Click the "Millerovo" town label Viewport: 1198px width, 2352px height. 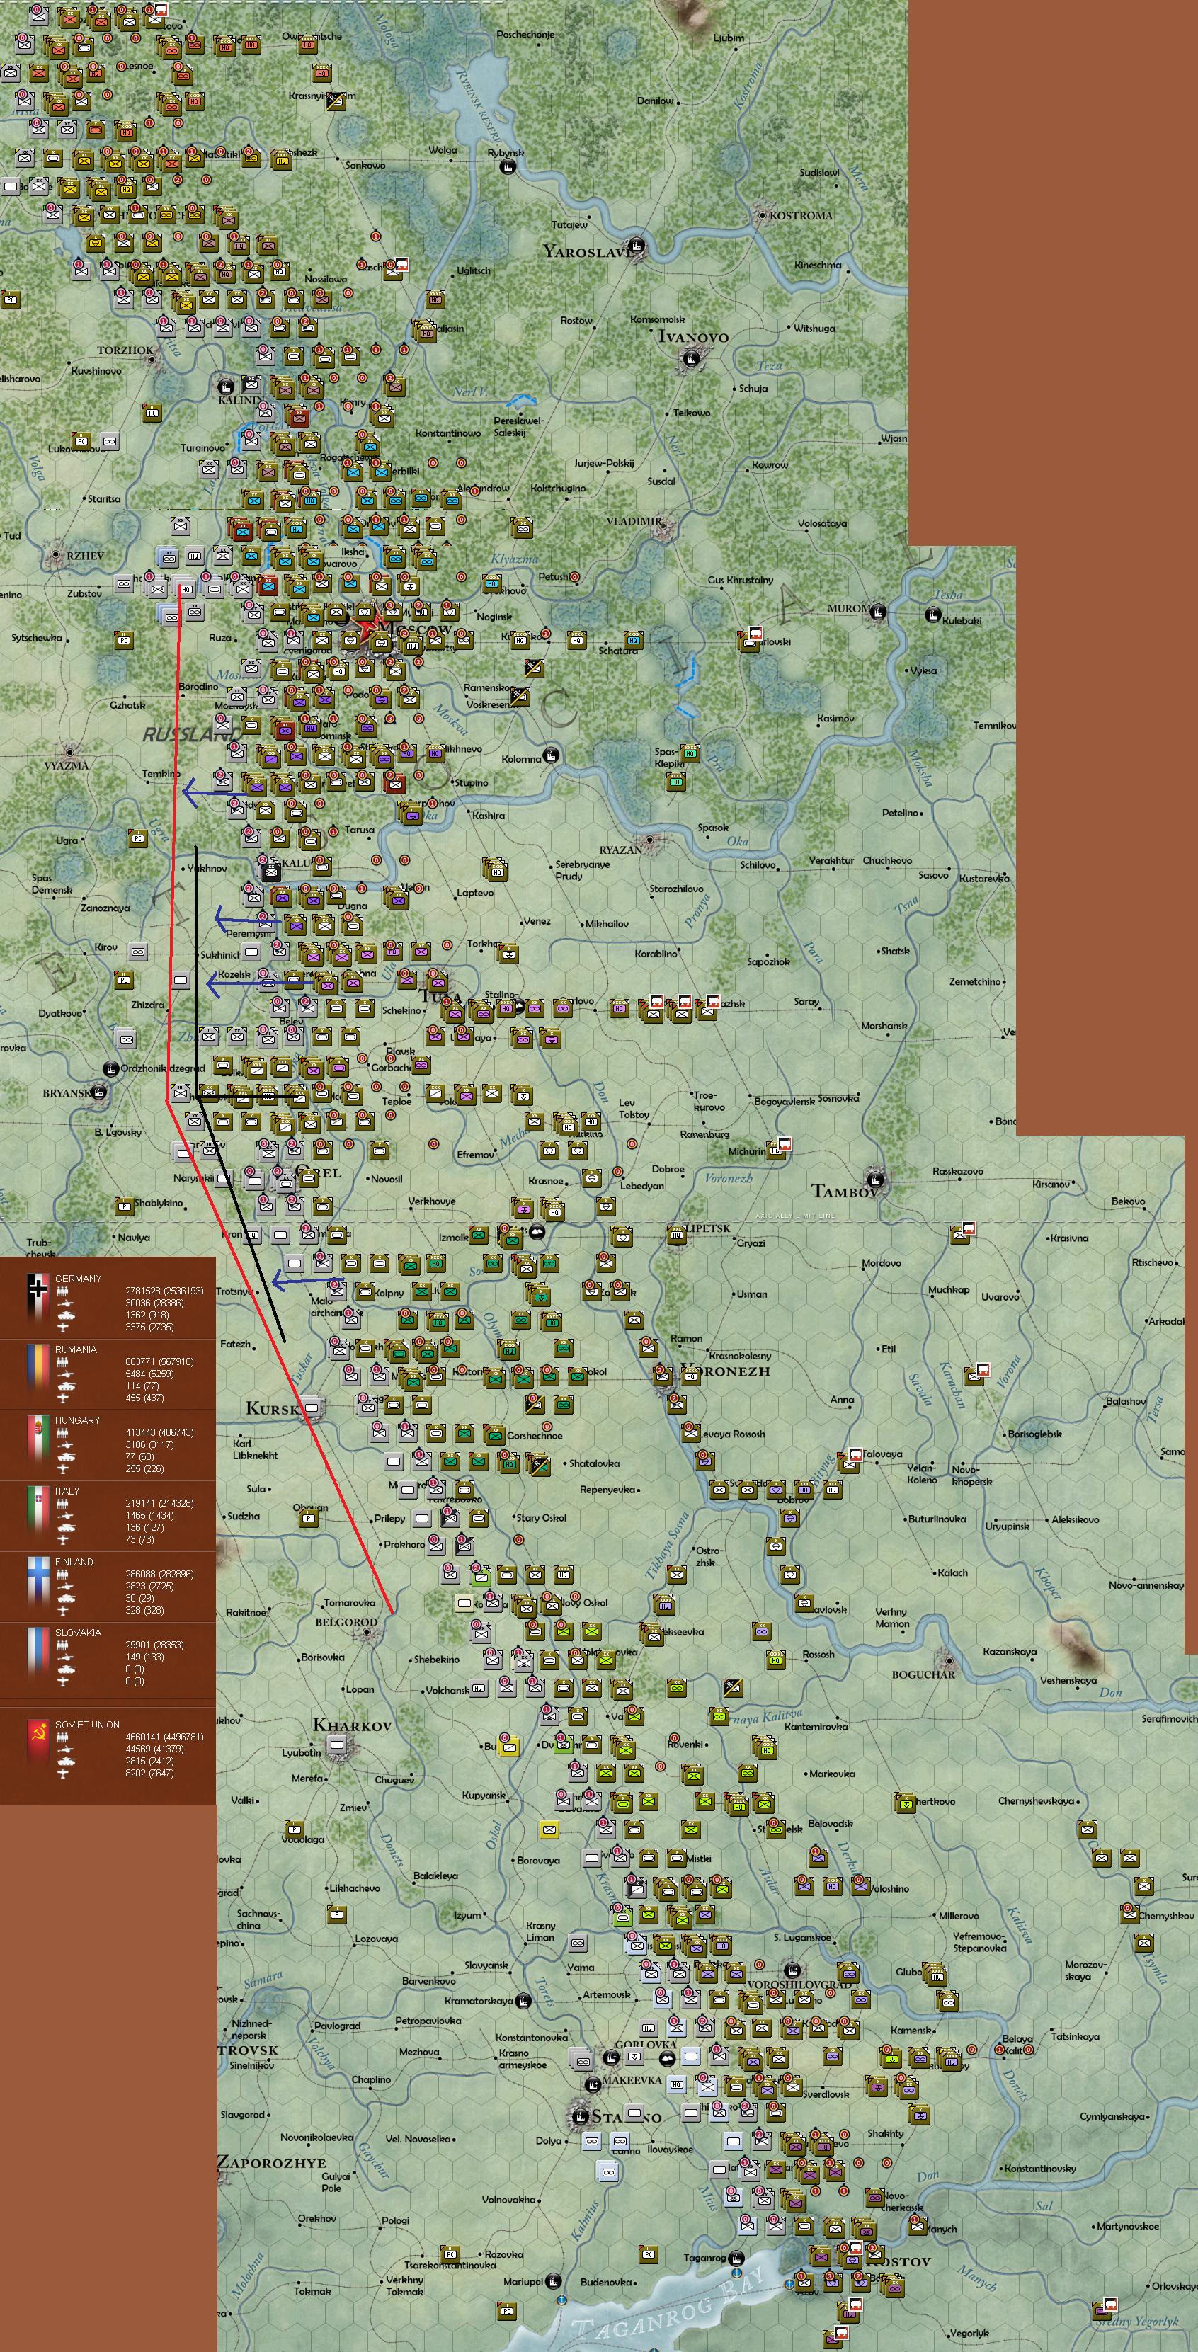959,1916
